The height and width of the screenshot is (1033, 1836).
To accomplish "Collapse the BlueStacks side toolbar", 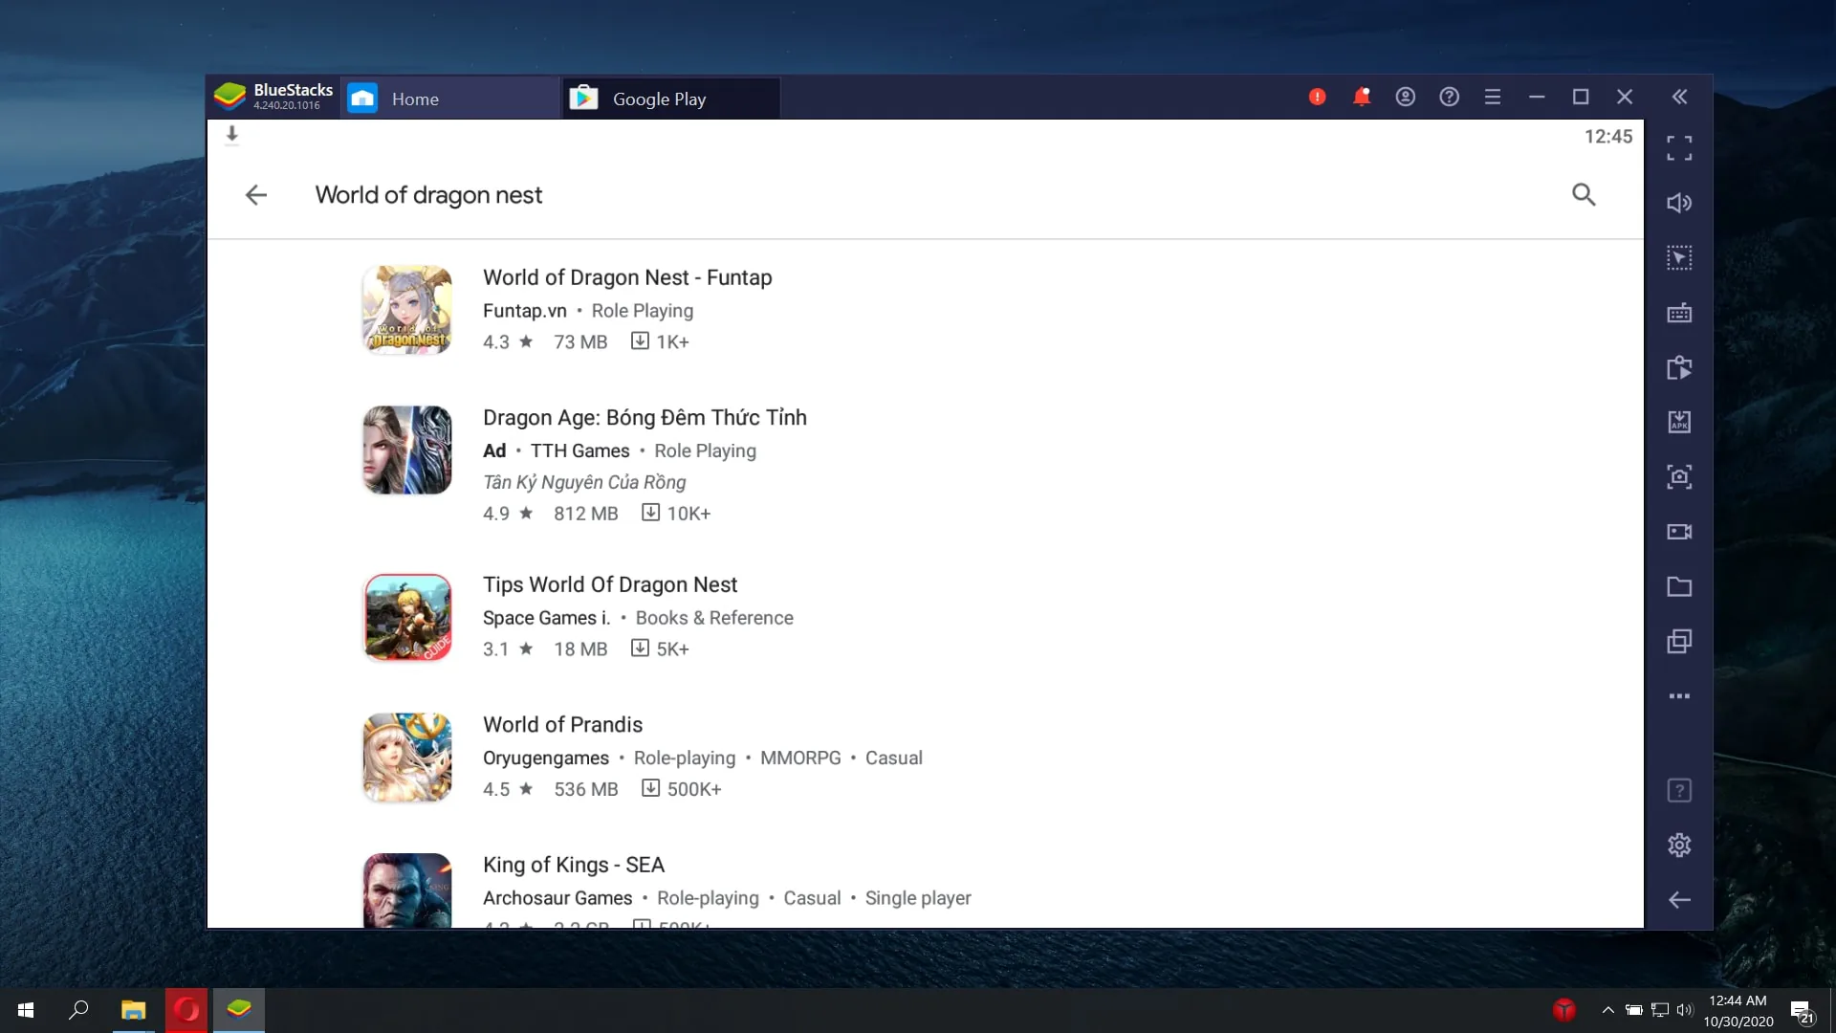I will coord(1679,97).
